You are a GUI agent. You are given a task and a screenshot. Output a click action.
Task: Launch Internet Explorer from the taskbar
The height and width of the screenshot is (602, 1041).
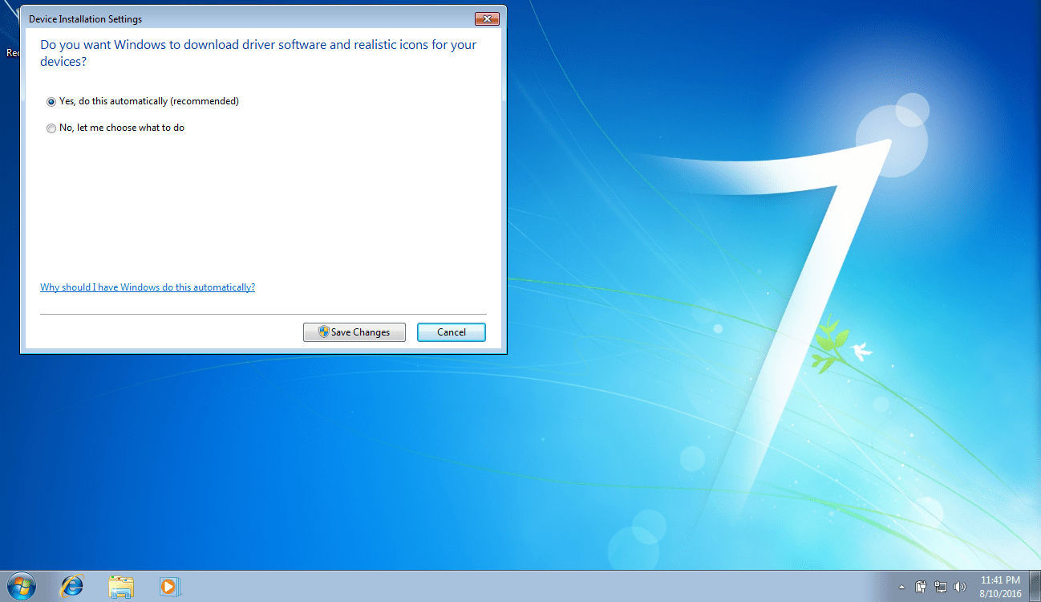72,587
